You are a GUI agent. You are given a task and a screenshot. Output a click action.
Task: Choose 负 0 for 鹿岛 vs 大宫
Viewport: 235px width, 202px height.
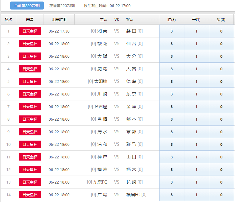(x=222, y=69)
